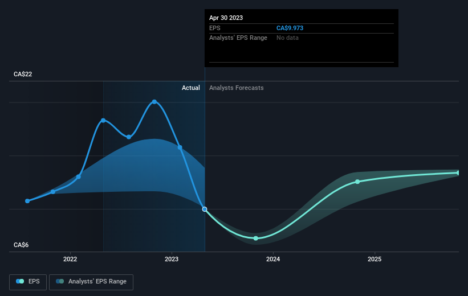468x296 pixels.
Task: Click the 2024 x-axis label
Action: click(x=273, y=259)
